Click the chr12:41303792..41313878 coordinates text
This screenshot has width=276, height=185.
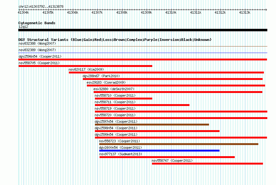tap(41, 7)
